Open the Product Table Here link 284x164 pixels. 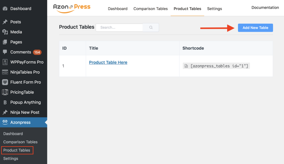tap(108, 62)
